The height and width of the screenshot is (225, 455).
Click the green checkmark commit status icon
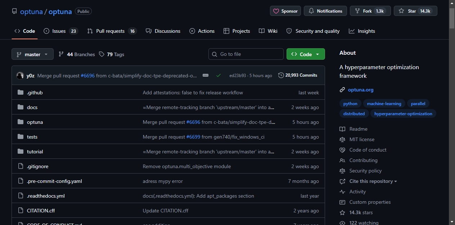click(219, 75)
